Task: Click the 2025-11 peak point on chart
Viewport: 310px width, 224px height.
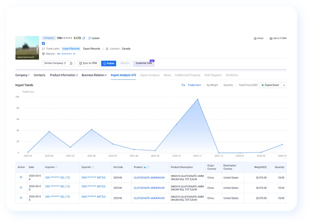Action: pyautogui.click(x=197, y=99)
